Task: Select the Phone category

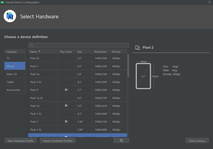Action: click(15, 66)
